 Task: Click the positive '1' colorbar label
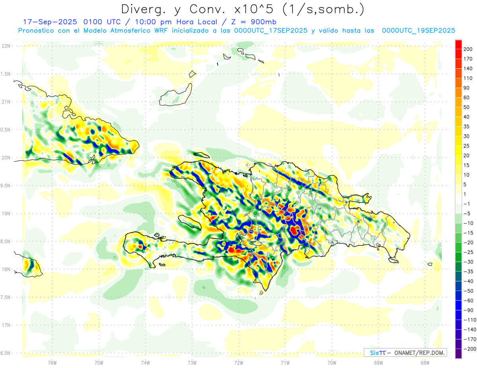(x=465, y=194)
